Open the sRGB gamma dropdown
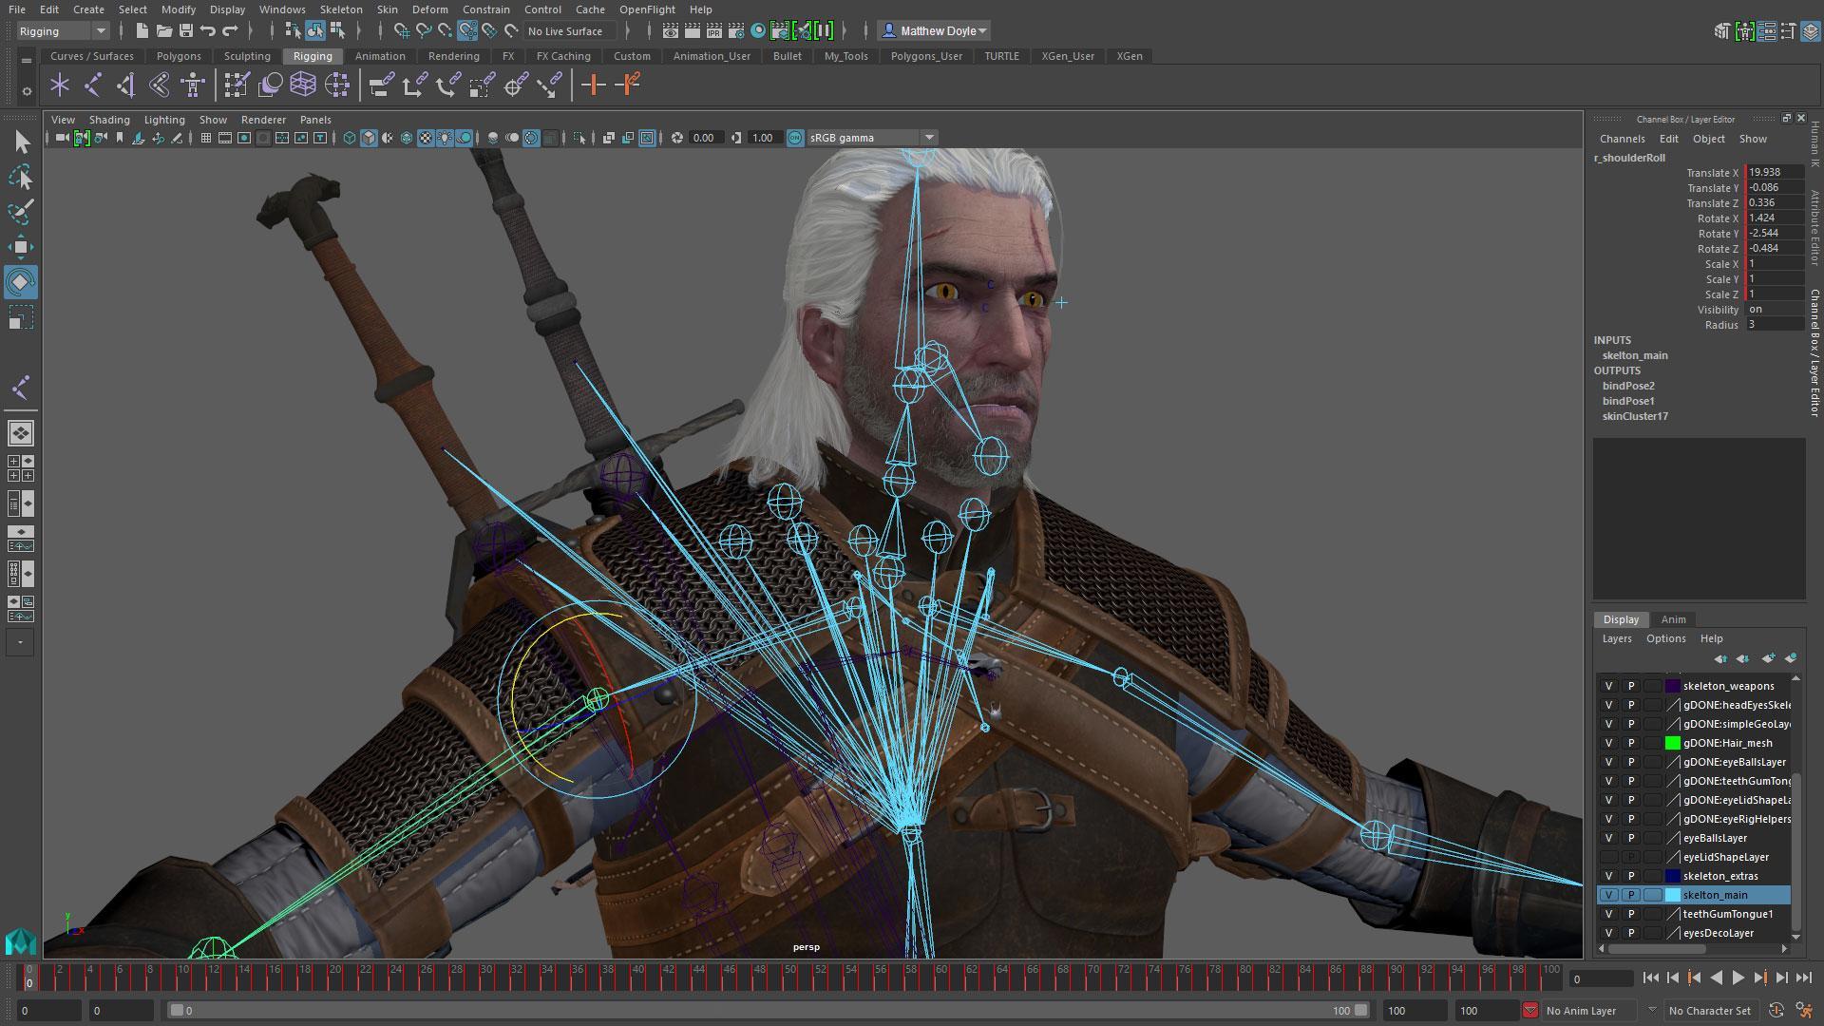The height and width of the screenshot is (1026, 1824). tap(928, 138)
